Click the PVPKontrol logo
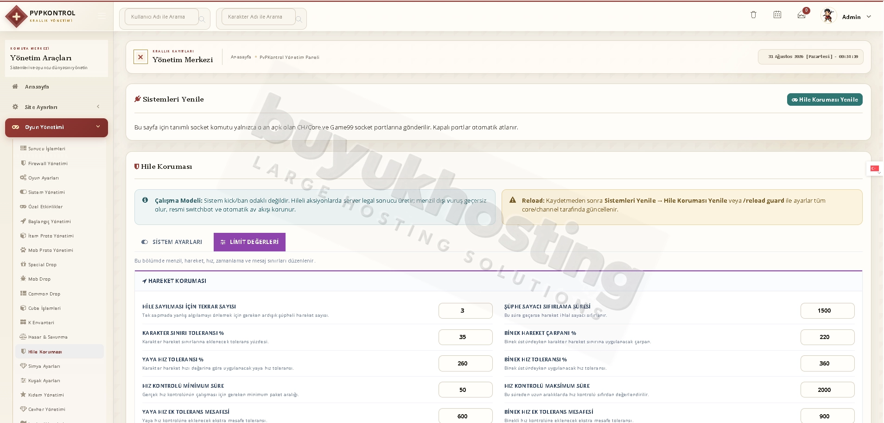Viewport: 884px width, 423px height. point(40,16)
